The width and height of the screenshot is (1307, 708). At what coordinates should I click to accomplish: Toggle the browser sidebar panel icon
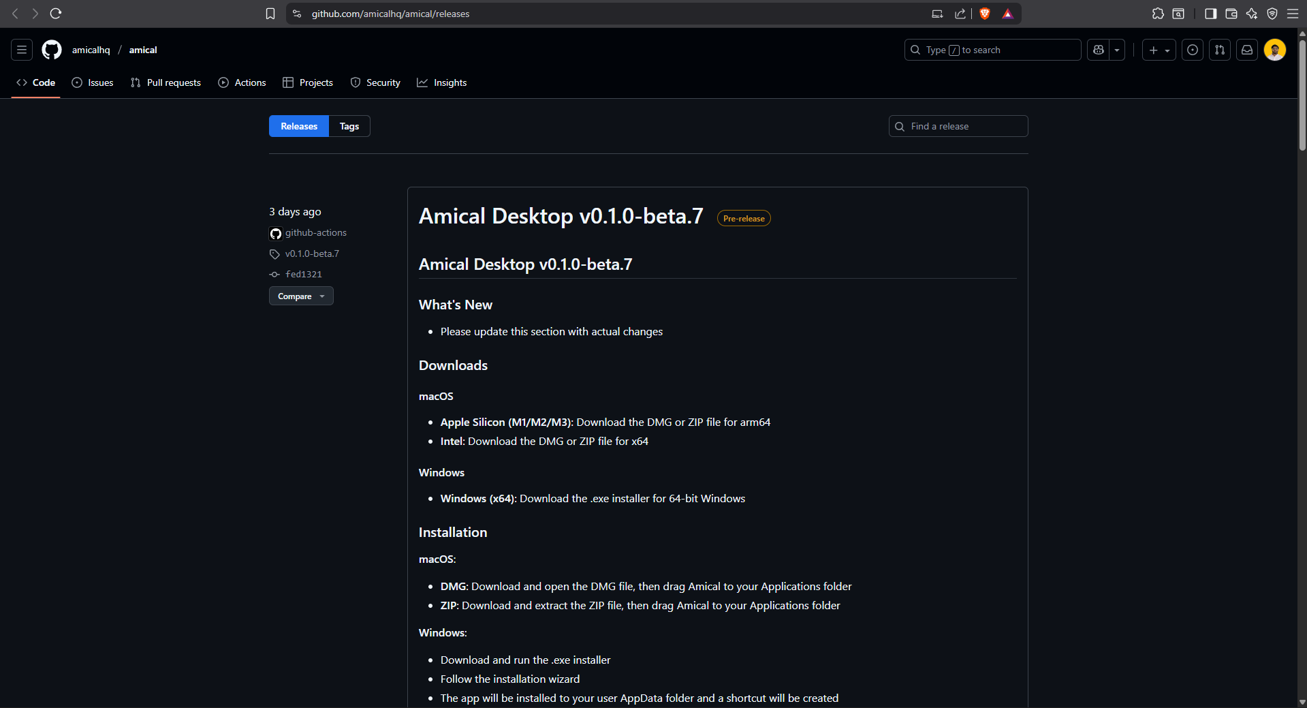[x=1210, y=14]
